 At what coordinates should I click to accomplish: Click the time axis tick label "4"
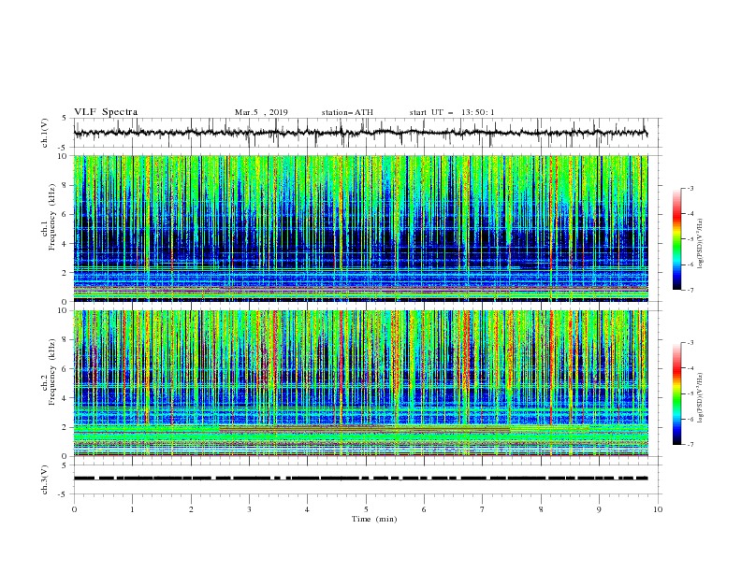tap(307, 509)
